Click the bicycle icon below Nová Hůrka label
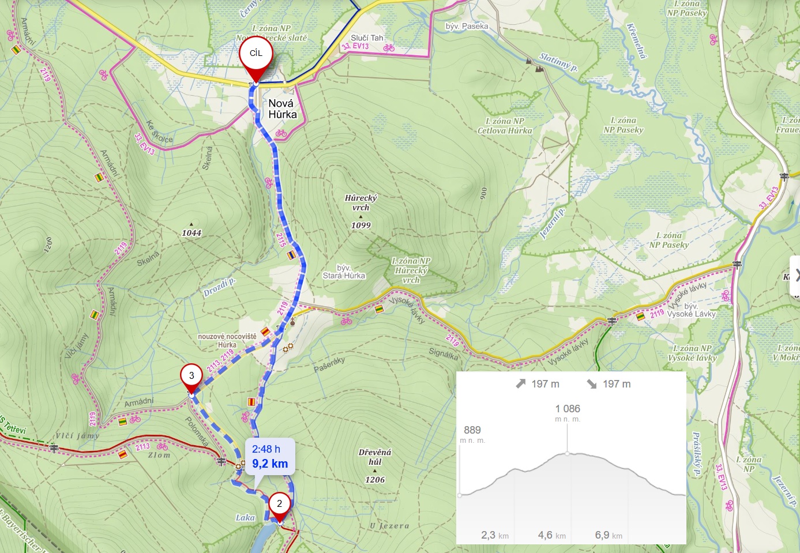800x553 pixels. click(281, 133)
